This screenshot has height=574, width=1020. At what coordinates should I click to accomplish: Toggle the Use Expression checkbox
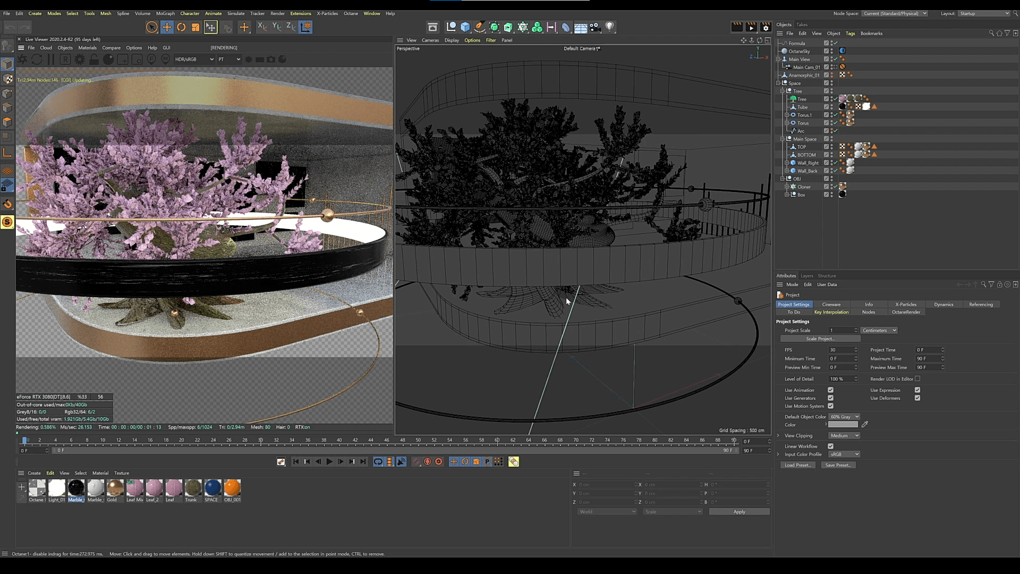coord(917,390)
